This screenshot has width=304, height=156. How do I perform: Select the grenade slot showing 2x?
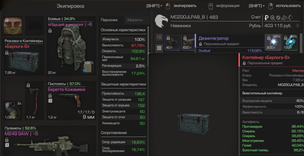click(13, 110)
